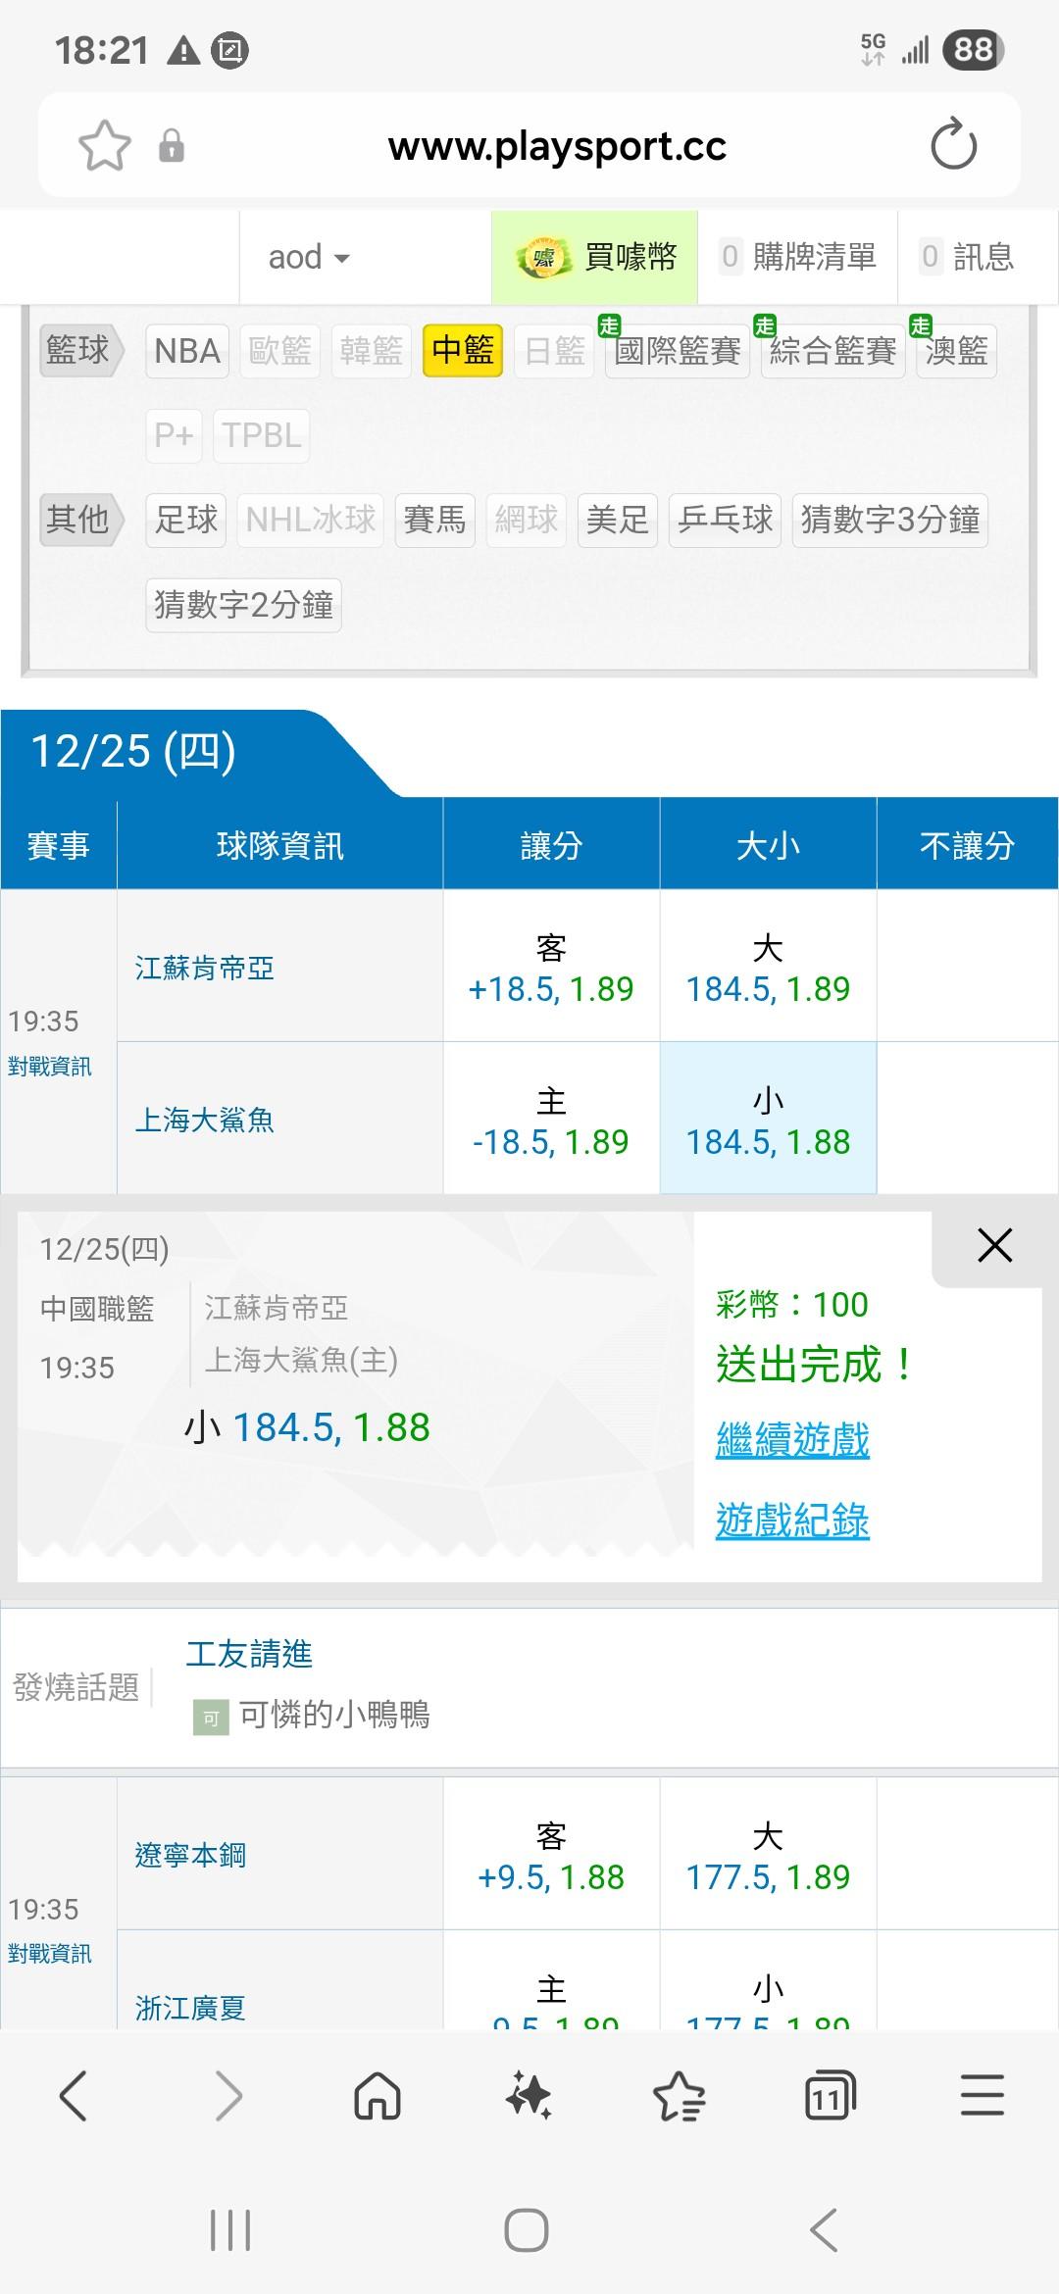Close the bet confirmation slip

pos(994,1246)
